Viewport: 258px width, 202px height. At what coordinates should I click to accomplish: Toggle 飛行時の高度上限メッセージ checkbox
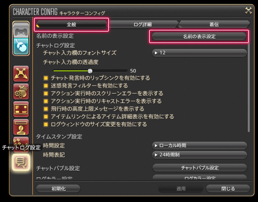pos(46,109)
